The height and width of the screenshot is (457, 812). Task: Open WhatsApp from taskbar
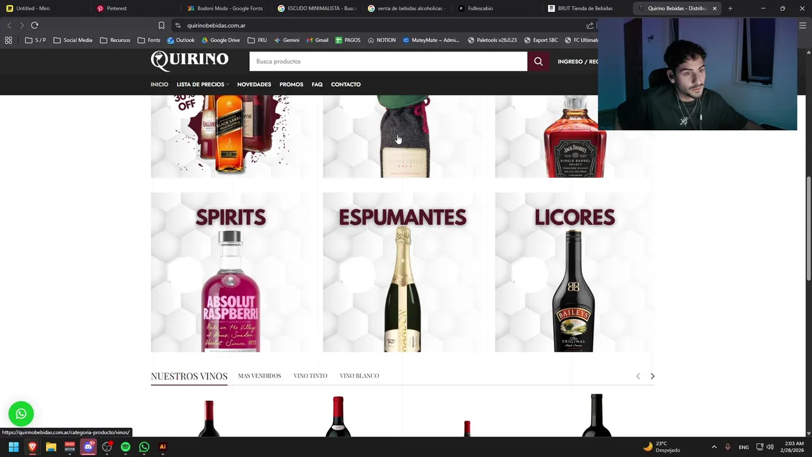(144, 447)
